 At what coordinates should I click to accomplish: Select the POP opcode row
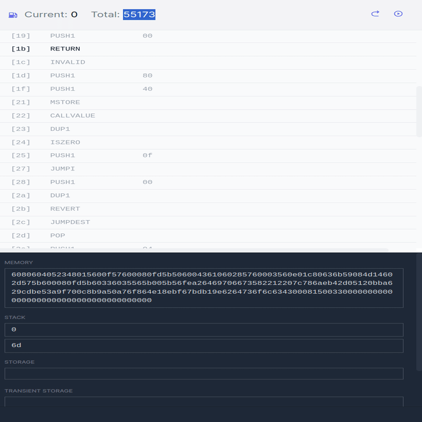(x=208, y=236)
